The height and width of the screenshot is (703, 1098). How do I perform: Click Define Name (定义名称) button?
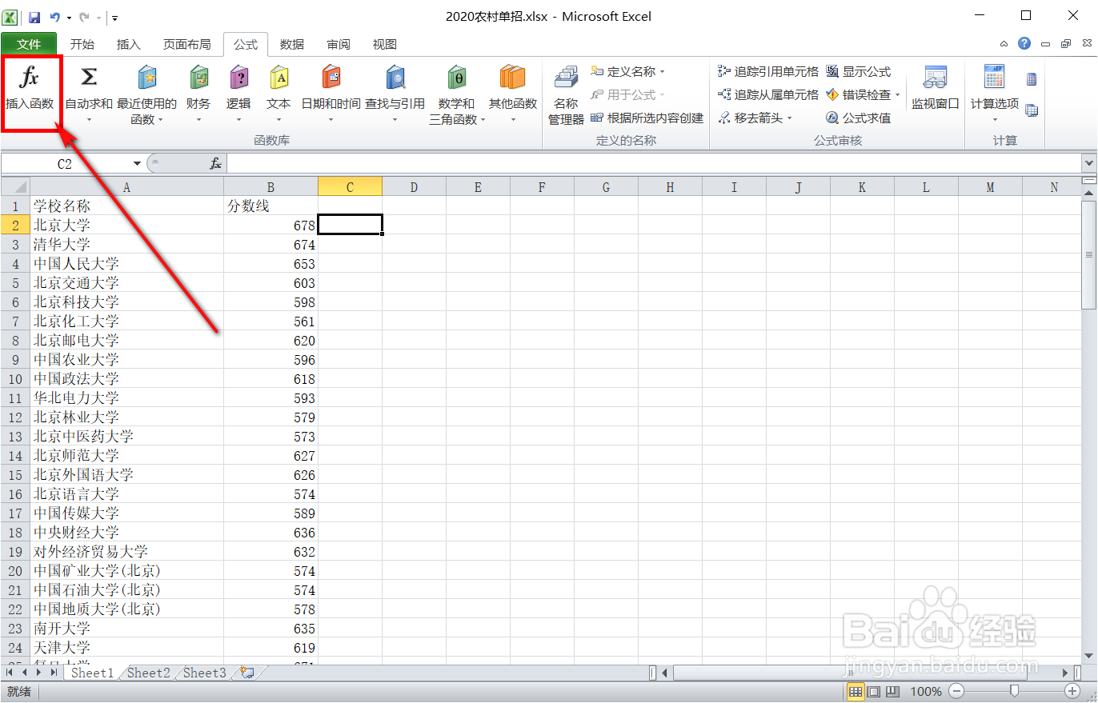pos(623,72)
